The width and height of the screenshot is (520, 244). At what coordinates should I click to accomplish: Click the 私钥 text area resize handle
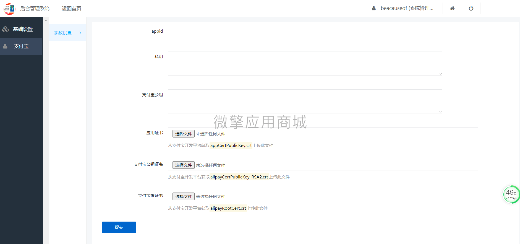tap(440, 73)
